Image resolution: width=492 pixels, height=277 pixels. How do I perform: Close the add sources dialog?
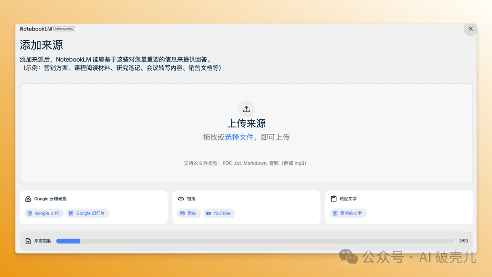pos(470,29)
